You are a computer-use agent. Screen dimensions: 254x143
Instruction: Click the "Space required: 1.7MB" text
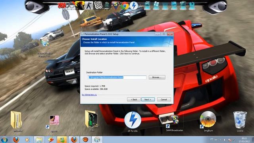(x=95, y=86)
